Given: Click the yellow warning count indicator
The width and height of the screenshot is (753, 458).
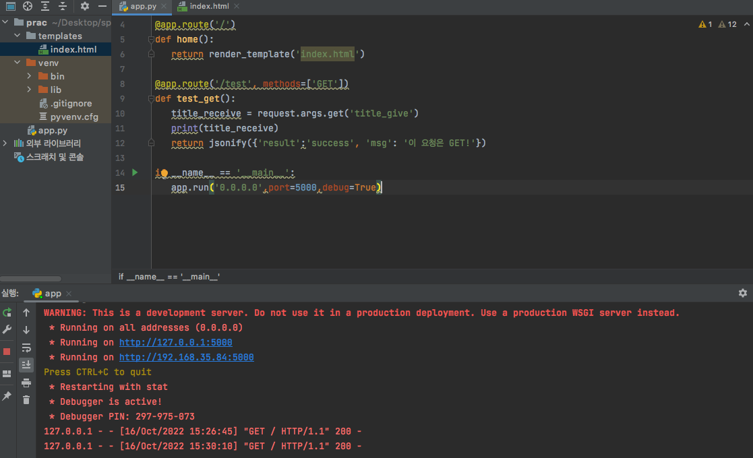Looking at the screenshot, I should tap(705, 24).
